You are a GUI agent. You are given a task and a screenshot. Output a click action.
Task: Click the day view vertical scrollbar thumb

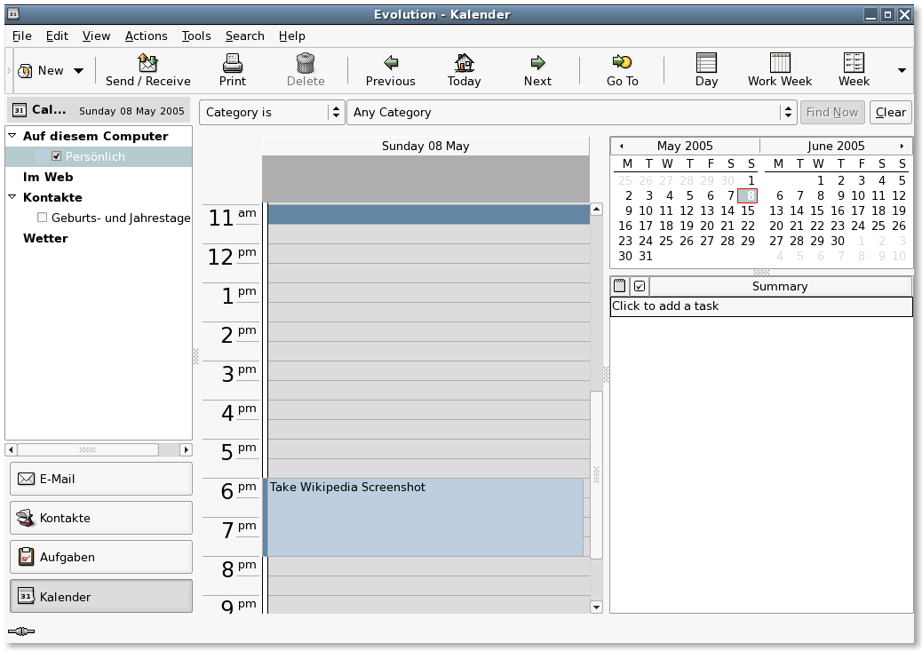[596, 474]
